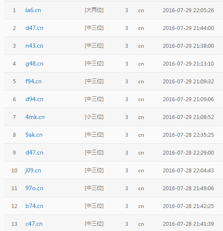The width and height of the screenshot is (223, 231).
Task: Select the f94.cn domain link
Action: 33,81
